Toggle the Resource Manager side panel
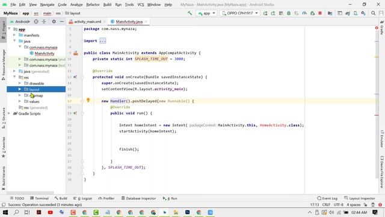385x217 pixels. (x=4, y=64)
